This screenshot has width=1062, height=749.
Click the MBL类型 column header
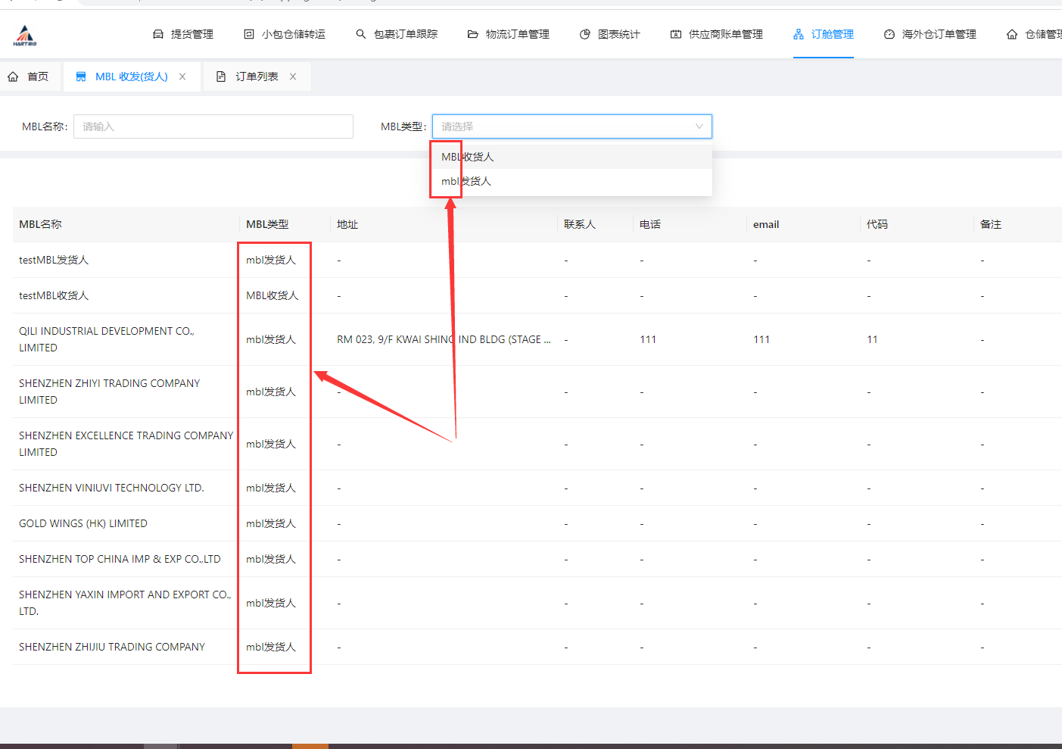click(267, 224)
